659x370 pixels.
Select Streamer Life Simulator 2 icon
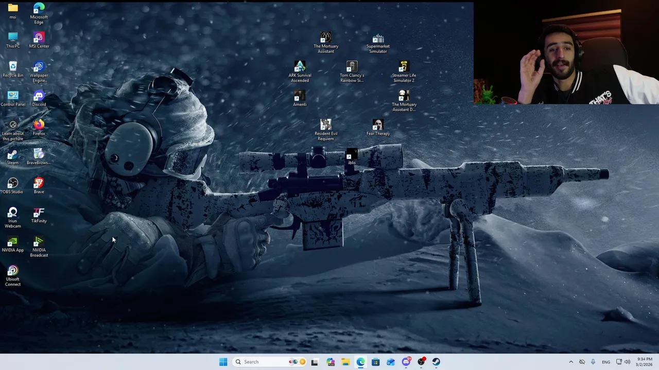click(x=404, y=72)
